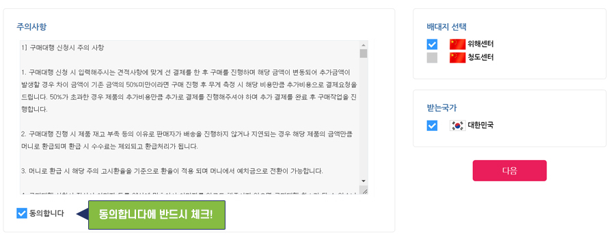615x246 pixels.
Task: Click the 동의합니다 label text
Action: [46, 213]
